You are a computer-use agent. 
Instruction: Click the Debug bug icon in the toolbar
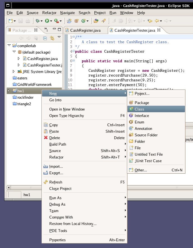click(x=37, y=21)
